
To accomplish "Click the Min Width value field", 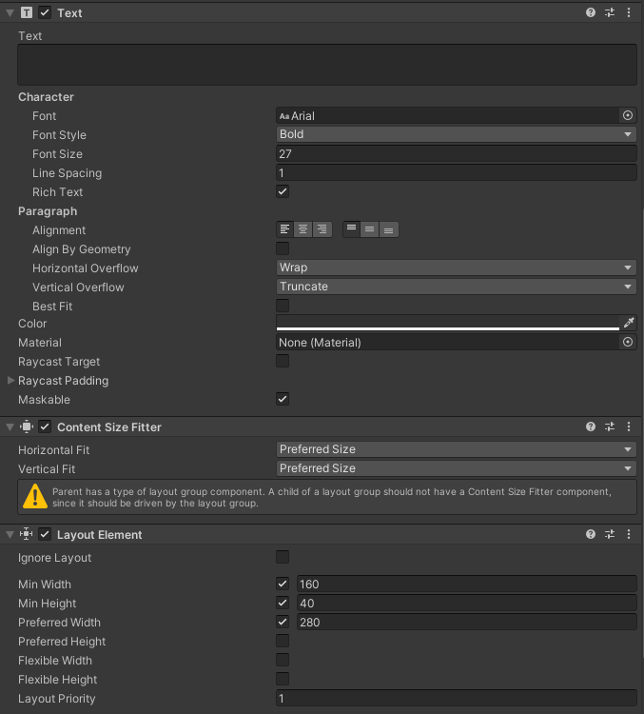I will (466, 584).
